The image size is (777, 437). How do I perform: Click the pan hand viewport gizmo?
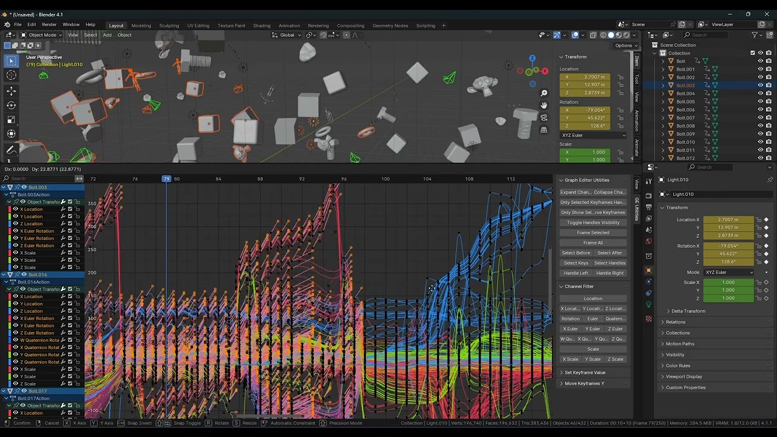point(544,105)
